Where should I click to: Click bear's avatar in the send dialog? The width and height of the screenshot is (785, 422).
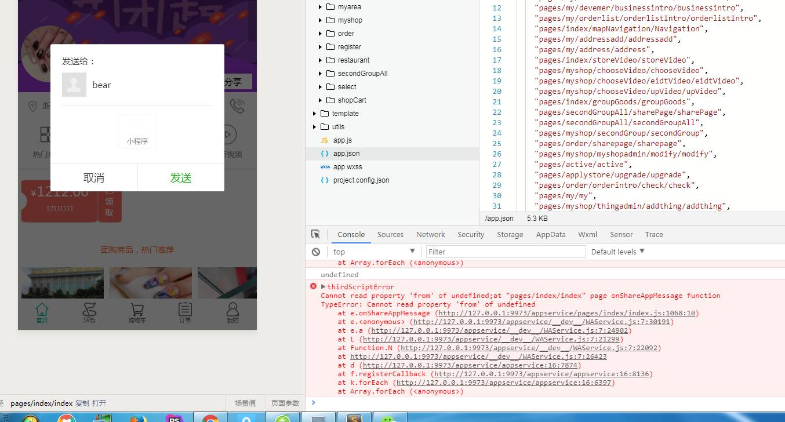point(74,85)
